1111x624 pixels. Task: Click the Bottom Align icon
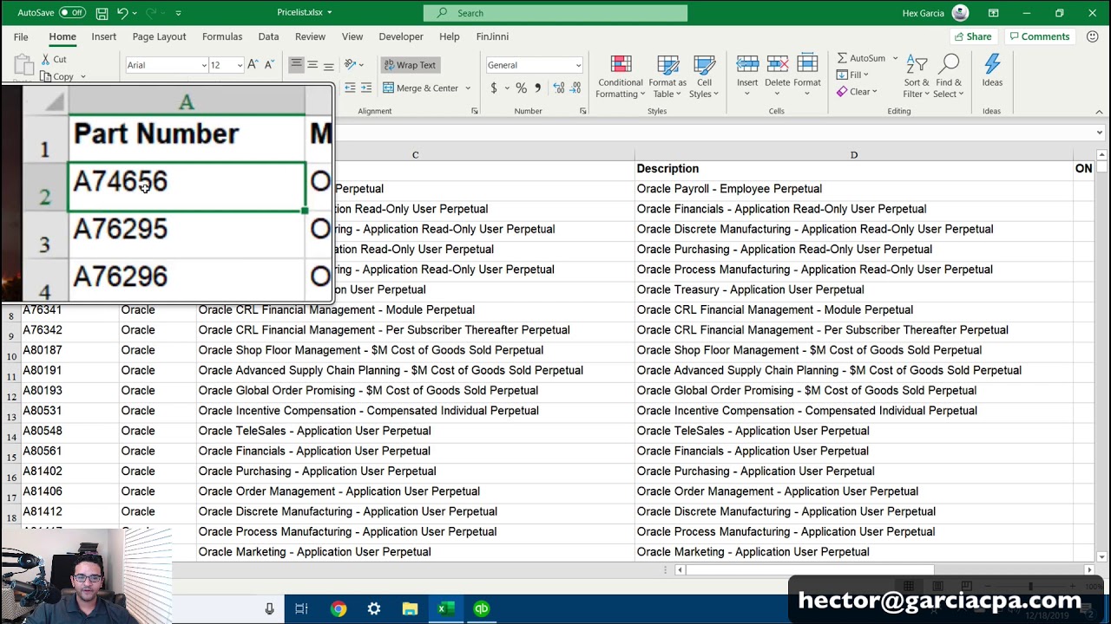(328, 65)
